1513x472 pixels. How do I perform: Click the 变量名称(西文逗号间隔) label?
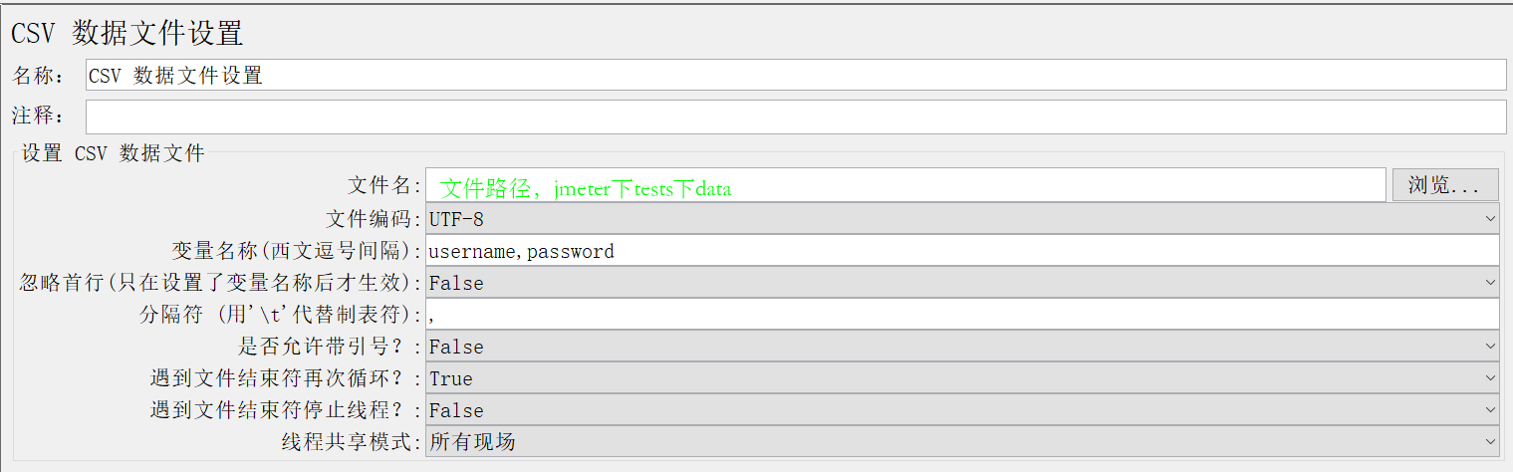pos(296,251)
